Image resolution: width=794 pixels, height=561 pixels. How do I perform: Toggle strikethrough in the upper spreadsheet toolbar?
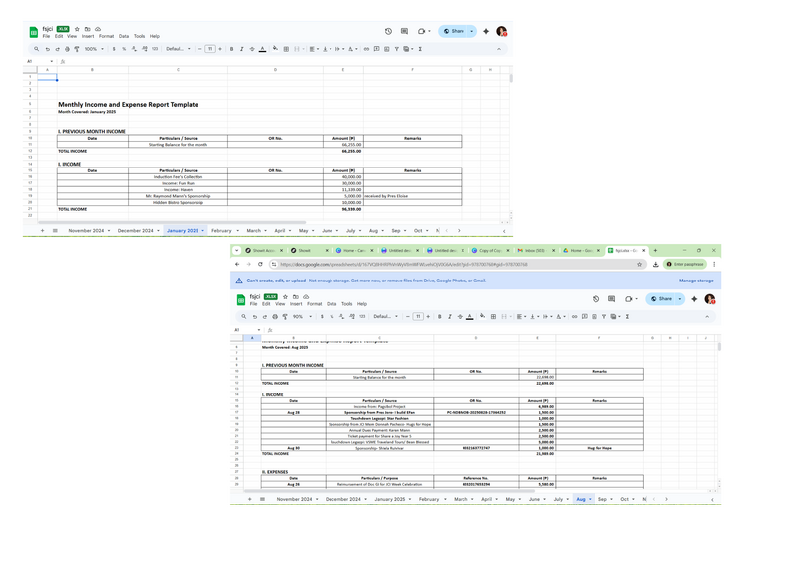point(252,49)
